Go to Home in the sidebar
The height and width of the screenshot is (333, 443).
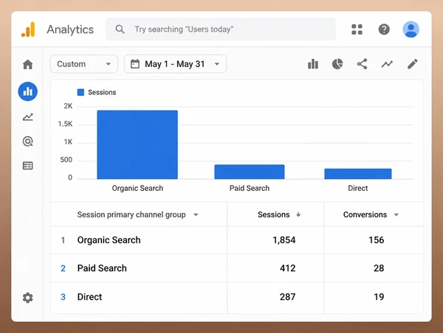tap(28, 64)
